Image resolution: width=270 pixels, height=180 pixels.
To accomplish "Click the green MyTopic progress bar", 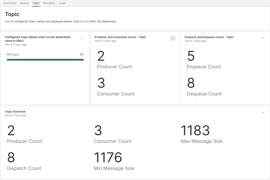I will [x=45, y=59].
